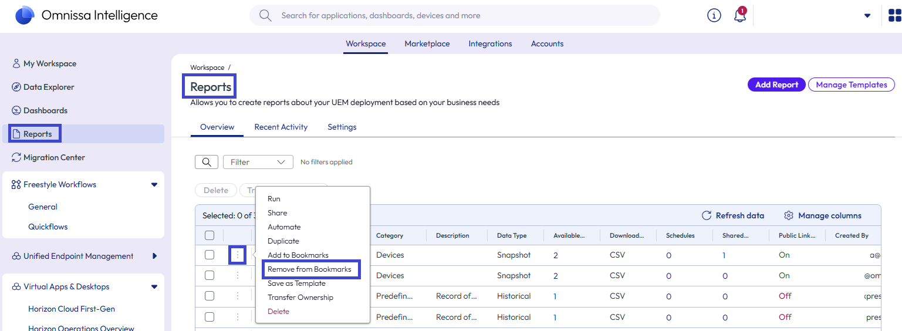
Task: Click the Virtual Apps & Desktops icon
Action: pos(16,286)
